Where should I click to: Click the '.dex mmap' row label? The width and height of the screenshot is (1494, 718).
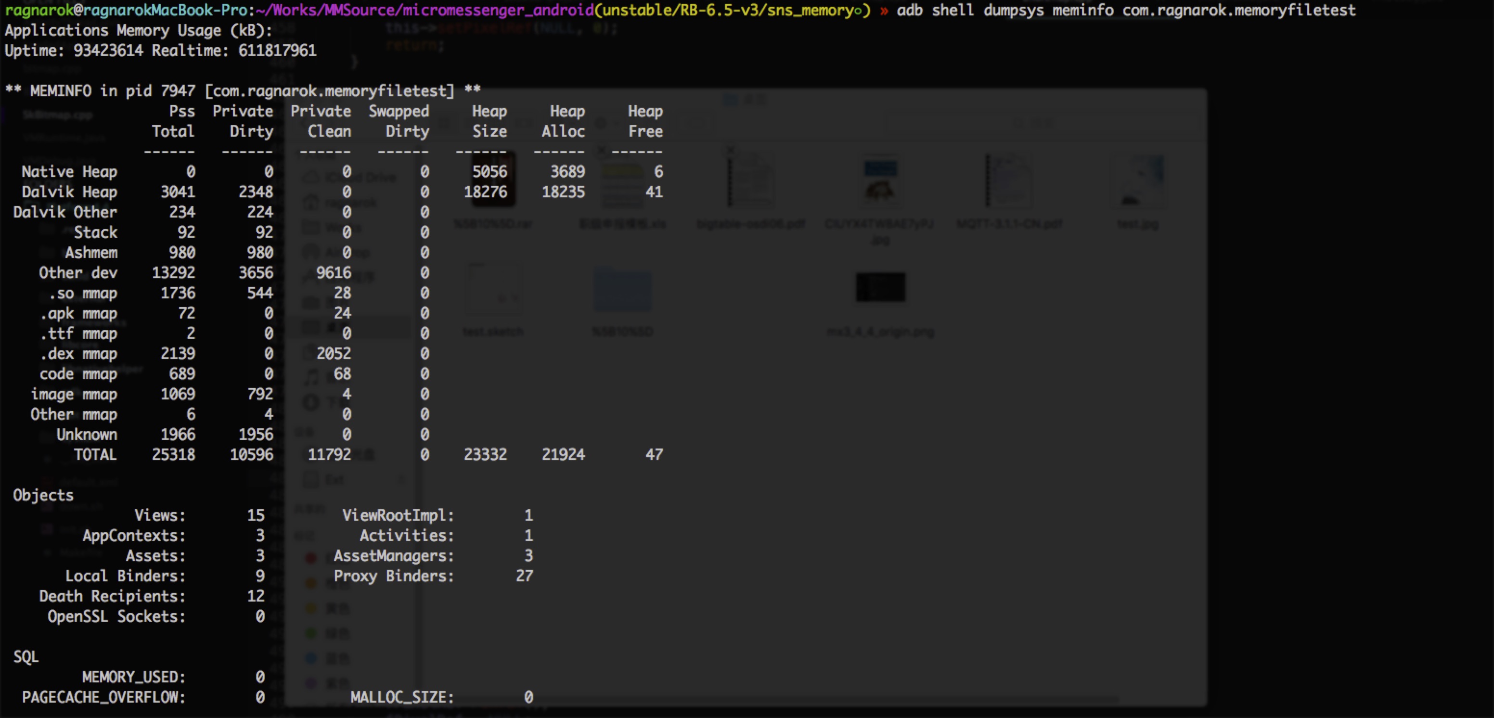pos(78,354)
